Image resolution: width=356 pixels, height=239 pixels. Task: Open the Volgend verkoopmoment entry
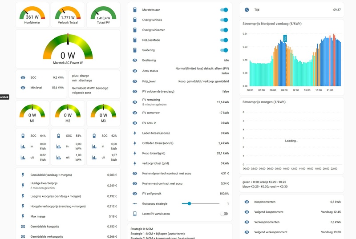pos(291,232)
